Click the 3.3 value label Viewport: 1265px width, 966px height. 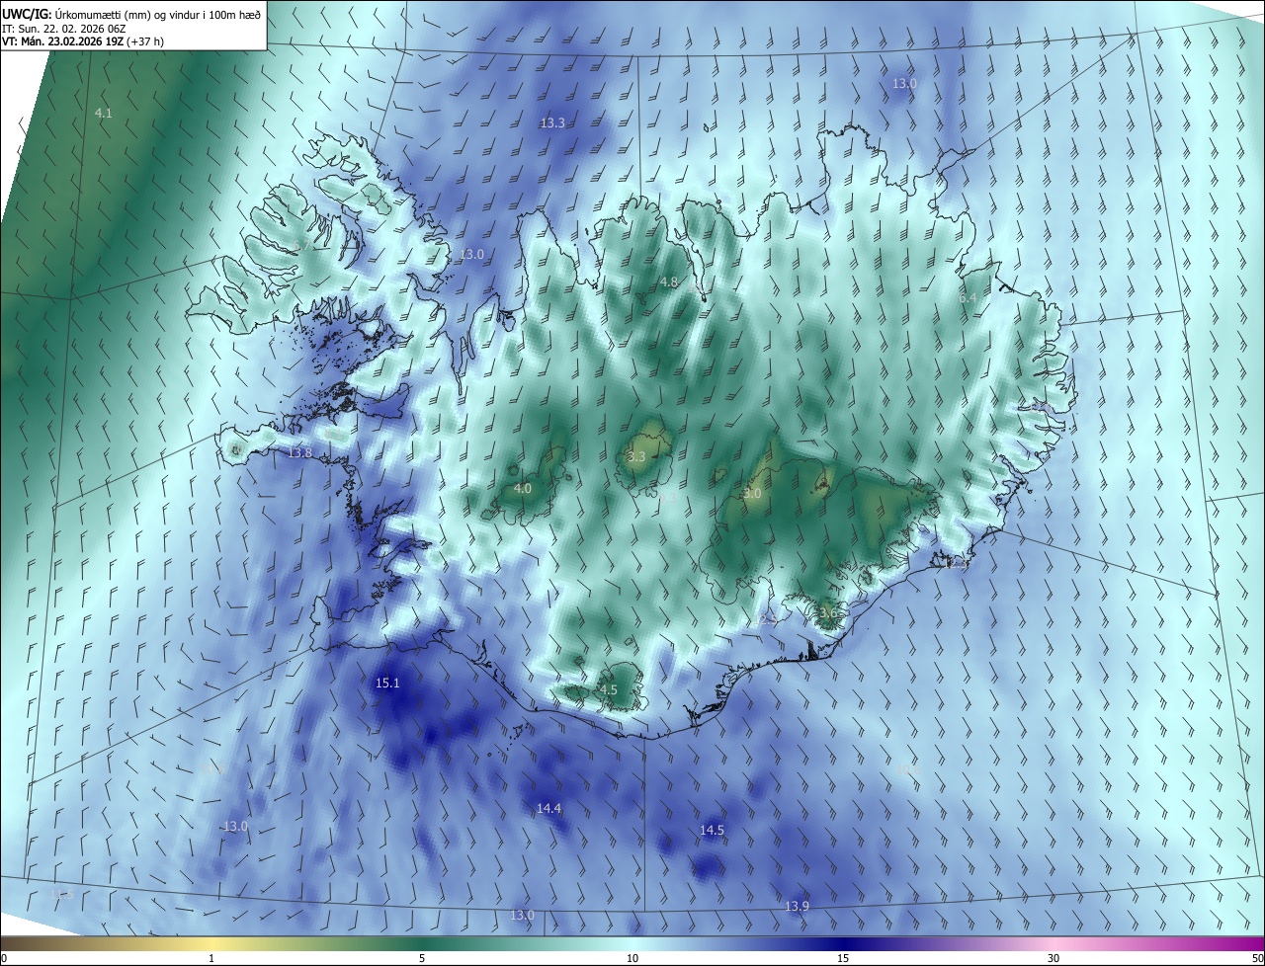[636, 456]
